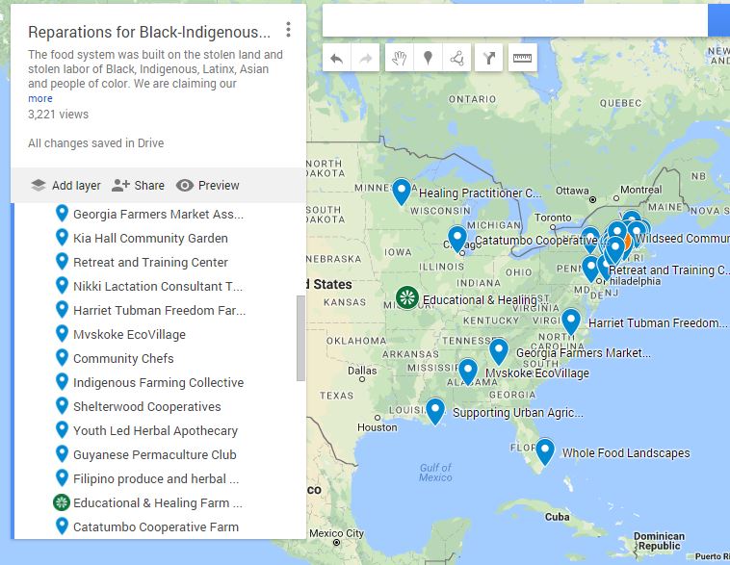Viewport: 730px width, 565px height.
Task: Open the three-dot map options menu
Action: click(x=288, y=30)
